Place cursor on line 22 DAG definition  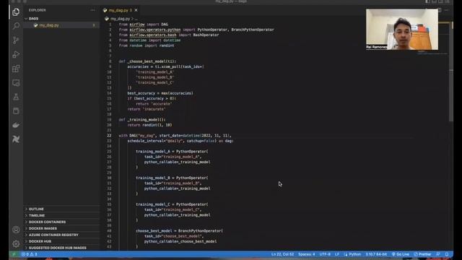coord(175,136)
